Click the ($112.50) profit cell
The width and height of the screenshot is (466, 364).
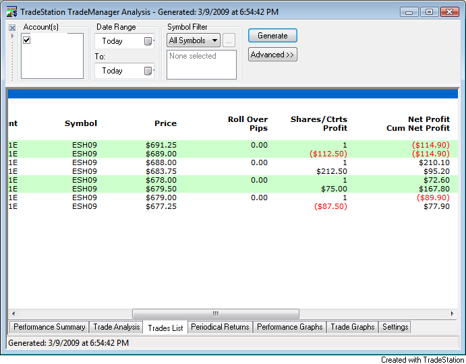click(328, 154)
